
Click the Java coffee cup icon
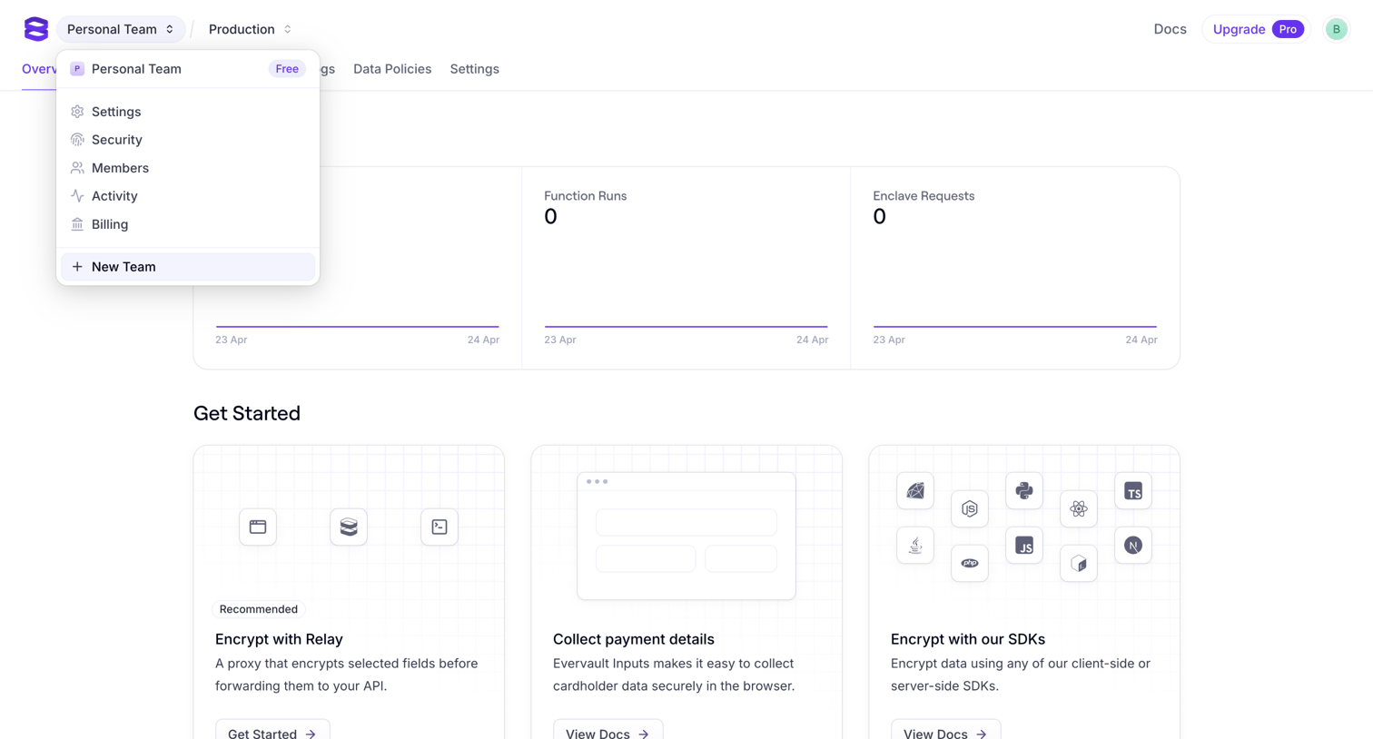pos(915,546)
